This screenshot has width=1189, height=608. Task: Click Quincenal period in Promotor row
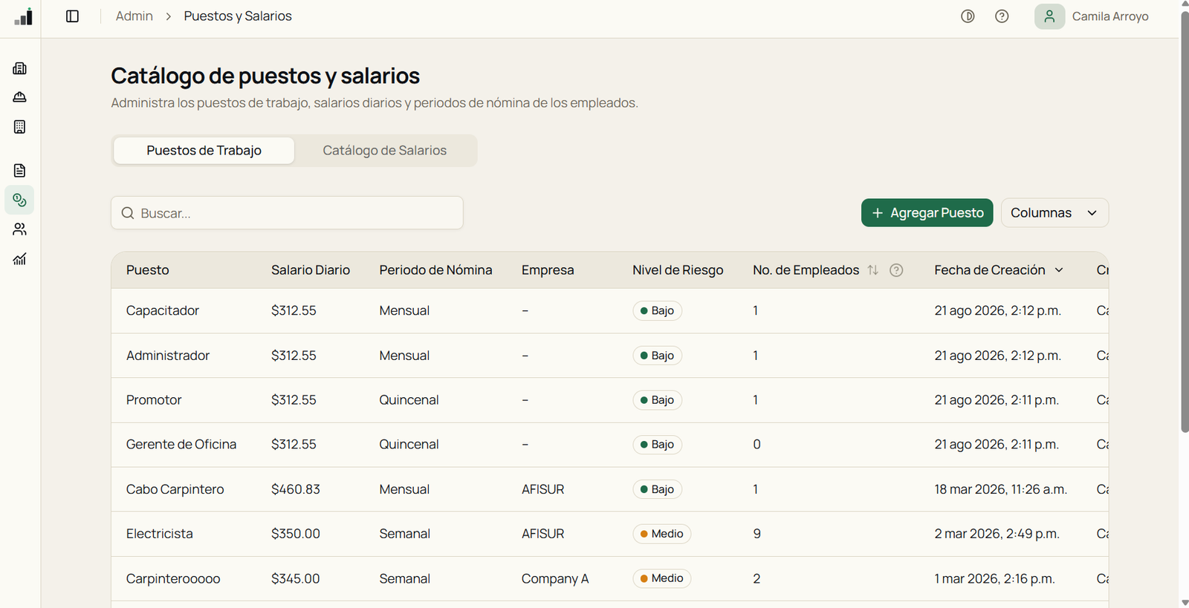point(409,400)
